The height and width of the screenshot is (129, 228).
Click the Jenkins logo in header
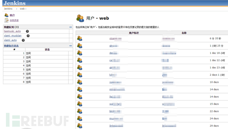pyautogui.click(x=15, y=3)
